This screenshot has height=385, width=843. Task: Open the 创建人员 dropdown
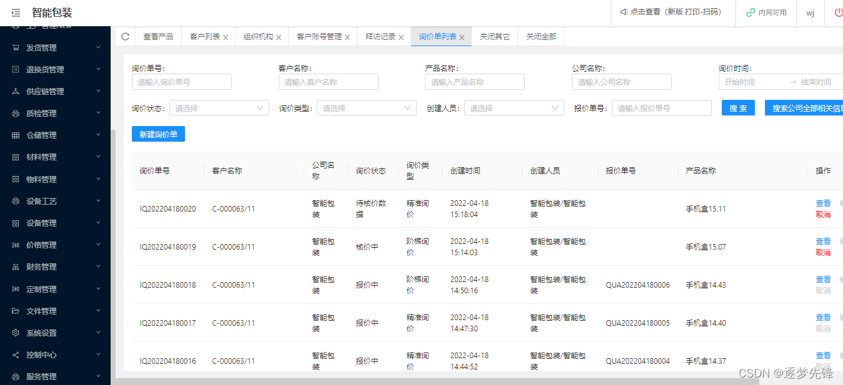(514, 108)
